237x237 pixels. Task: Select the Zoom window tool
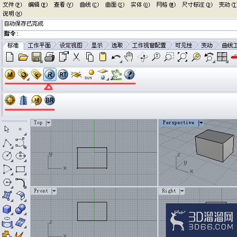coord(169,57)
